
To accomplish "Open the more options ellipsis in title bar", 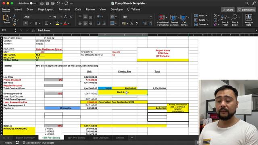I will coord(72,3).
